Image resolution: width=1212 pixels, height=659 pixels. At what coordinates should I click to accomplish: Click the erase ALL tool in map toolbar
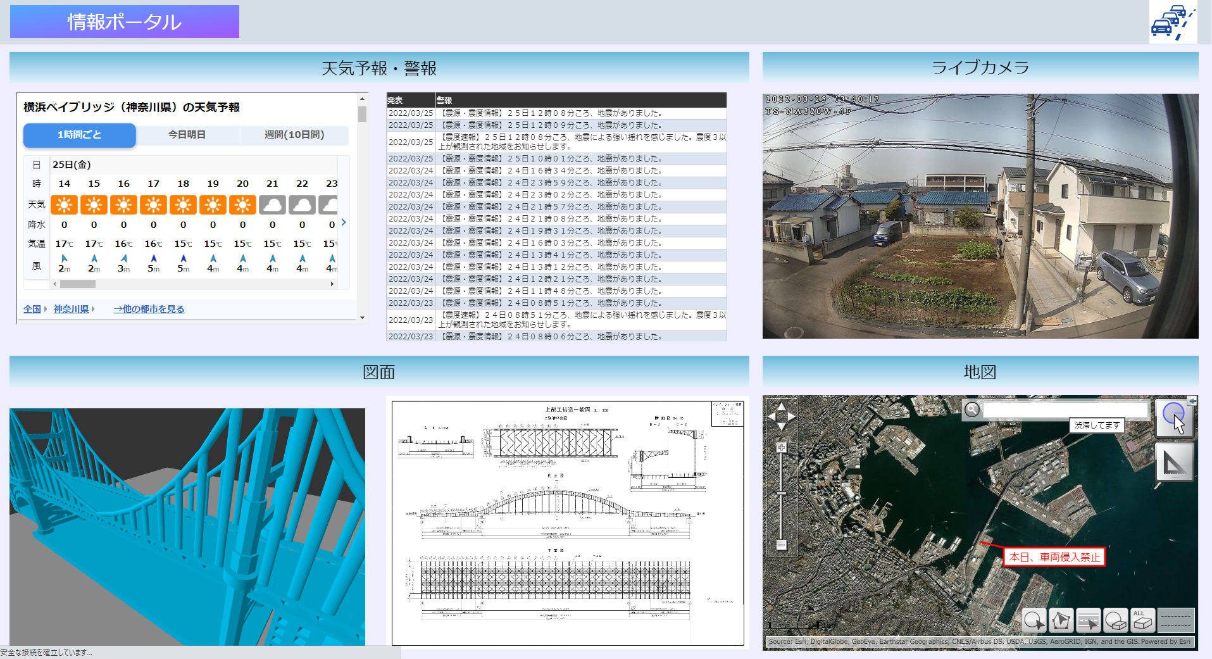(x=1143, y=620)
